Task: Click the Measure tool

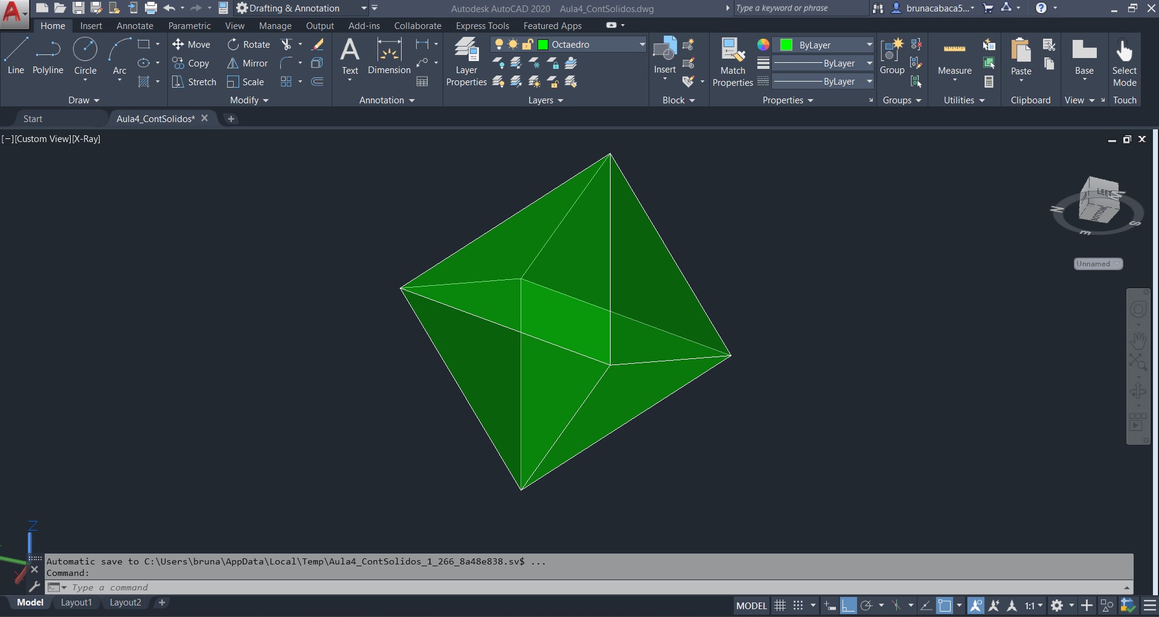Action: tap(954, 56)
